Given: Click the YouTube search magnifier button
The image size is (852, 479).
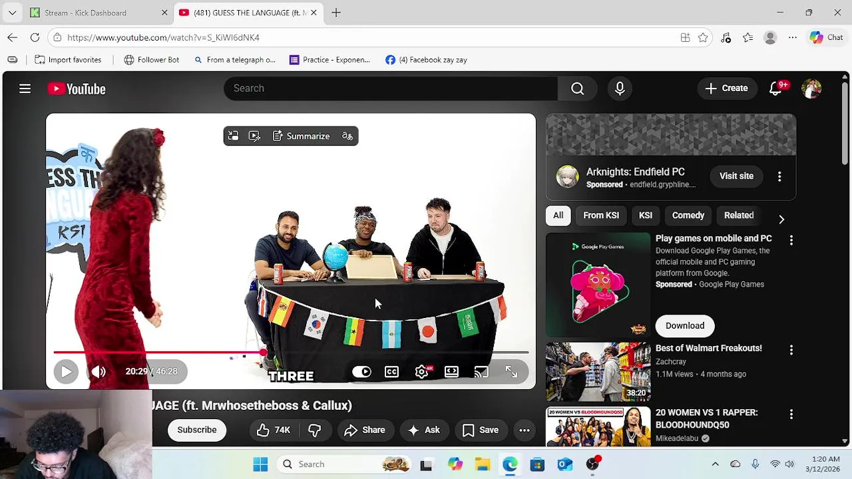Looking at the screenshot, I should (577, 88).
